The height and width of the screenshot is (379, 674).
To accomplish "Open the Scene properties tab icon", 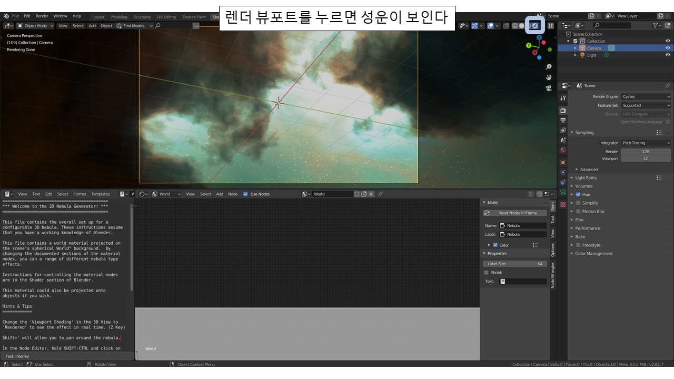I will coord(563,140).
